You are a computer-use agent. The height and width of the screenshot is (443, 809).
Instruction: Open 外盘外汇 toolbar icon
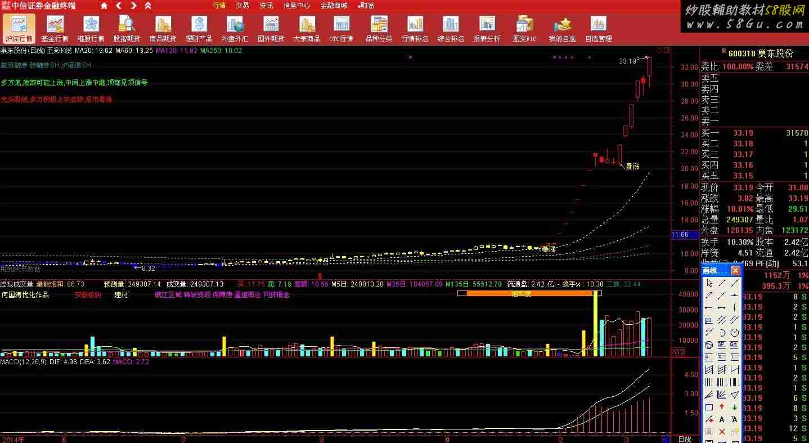click(x=235, y=29)
